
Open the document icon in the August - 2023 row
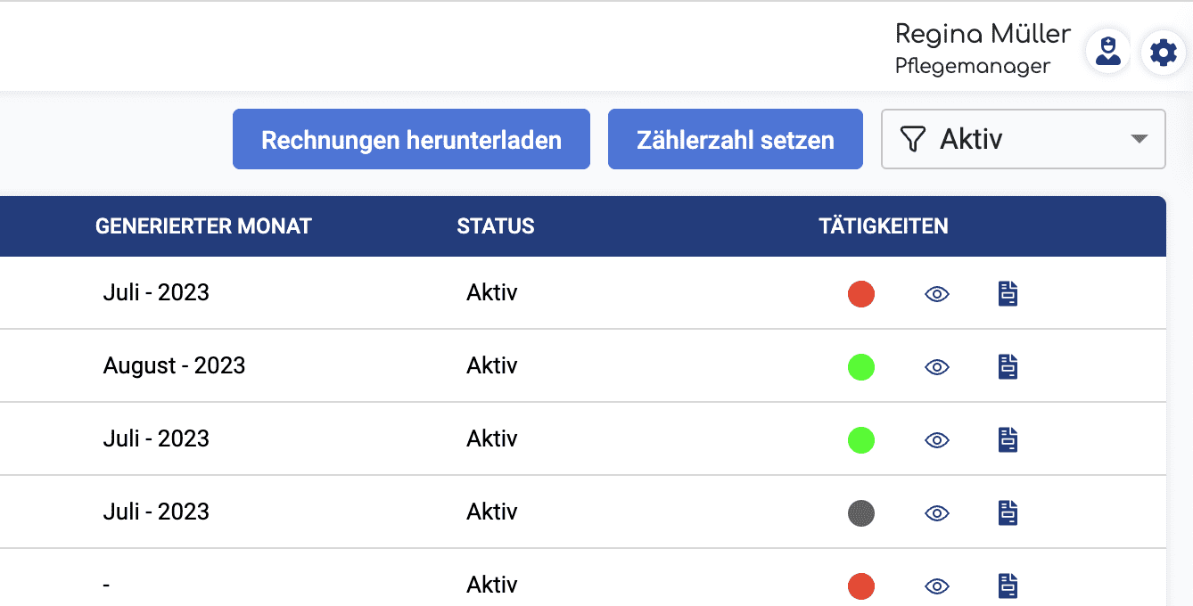pos(1008,366)
